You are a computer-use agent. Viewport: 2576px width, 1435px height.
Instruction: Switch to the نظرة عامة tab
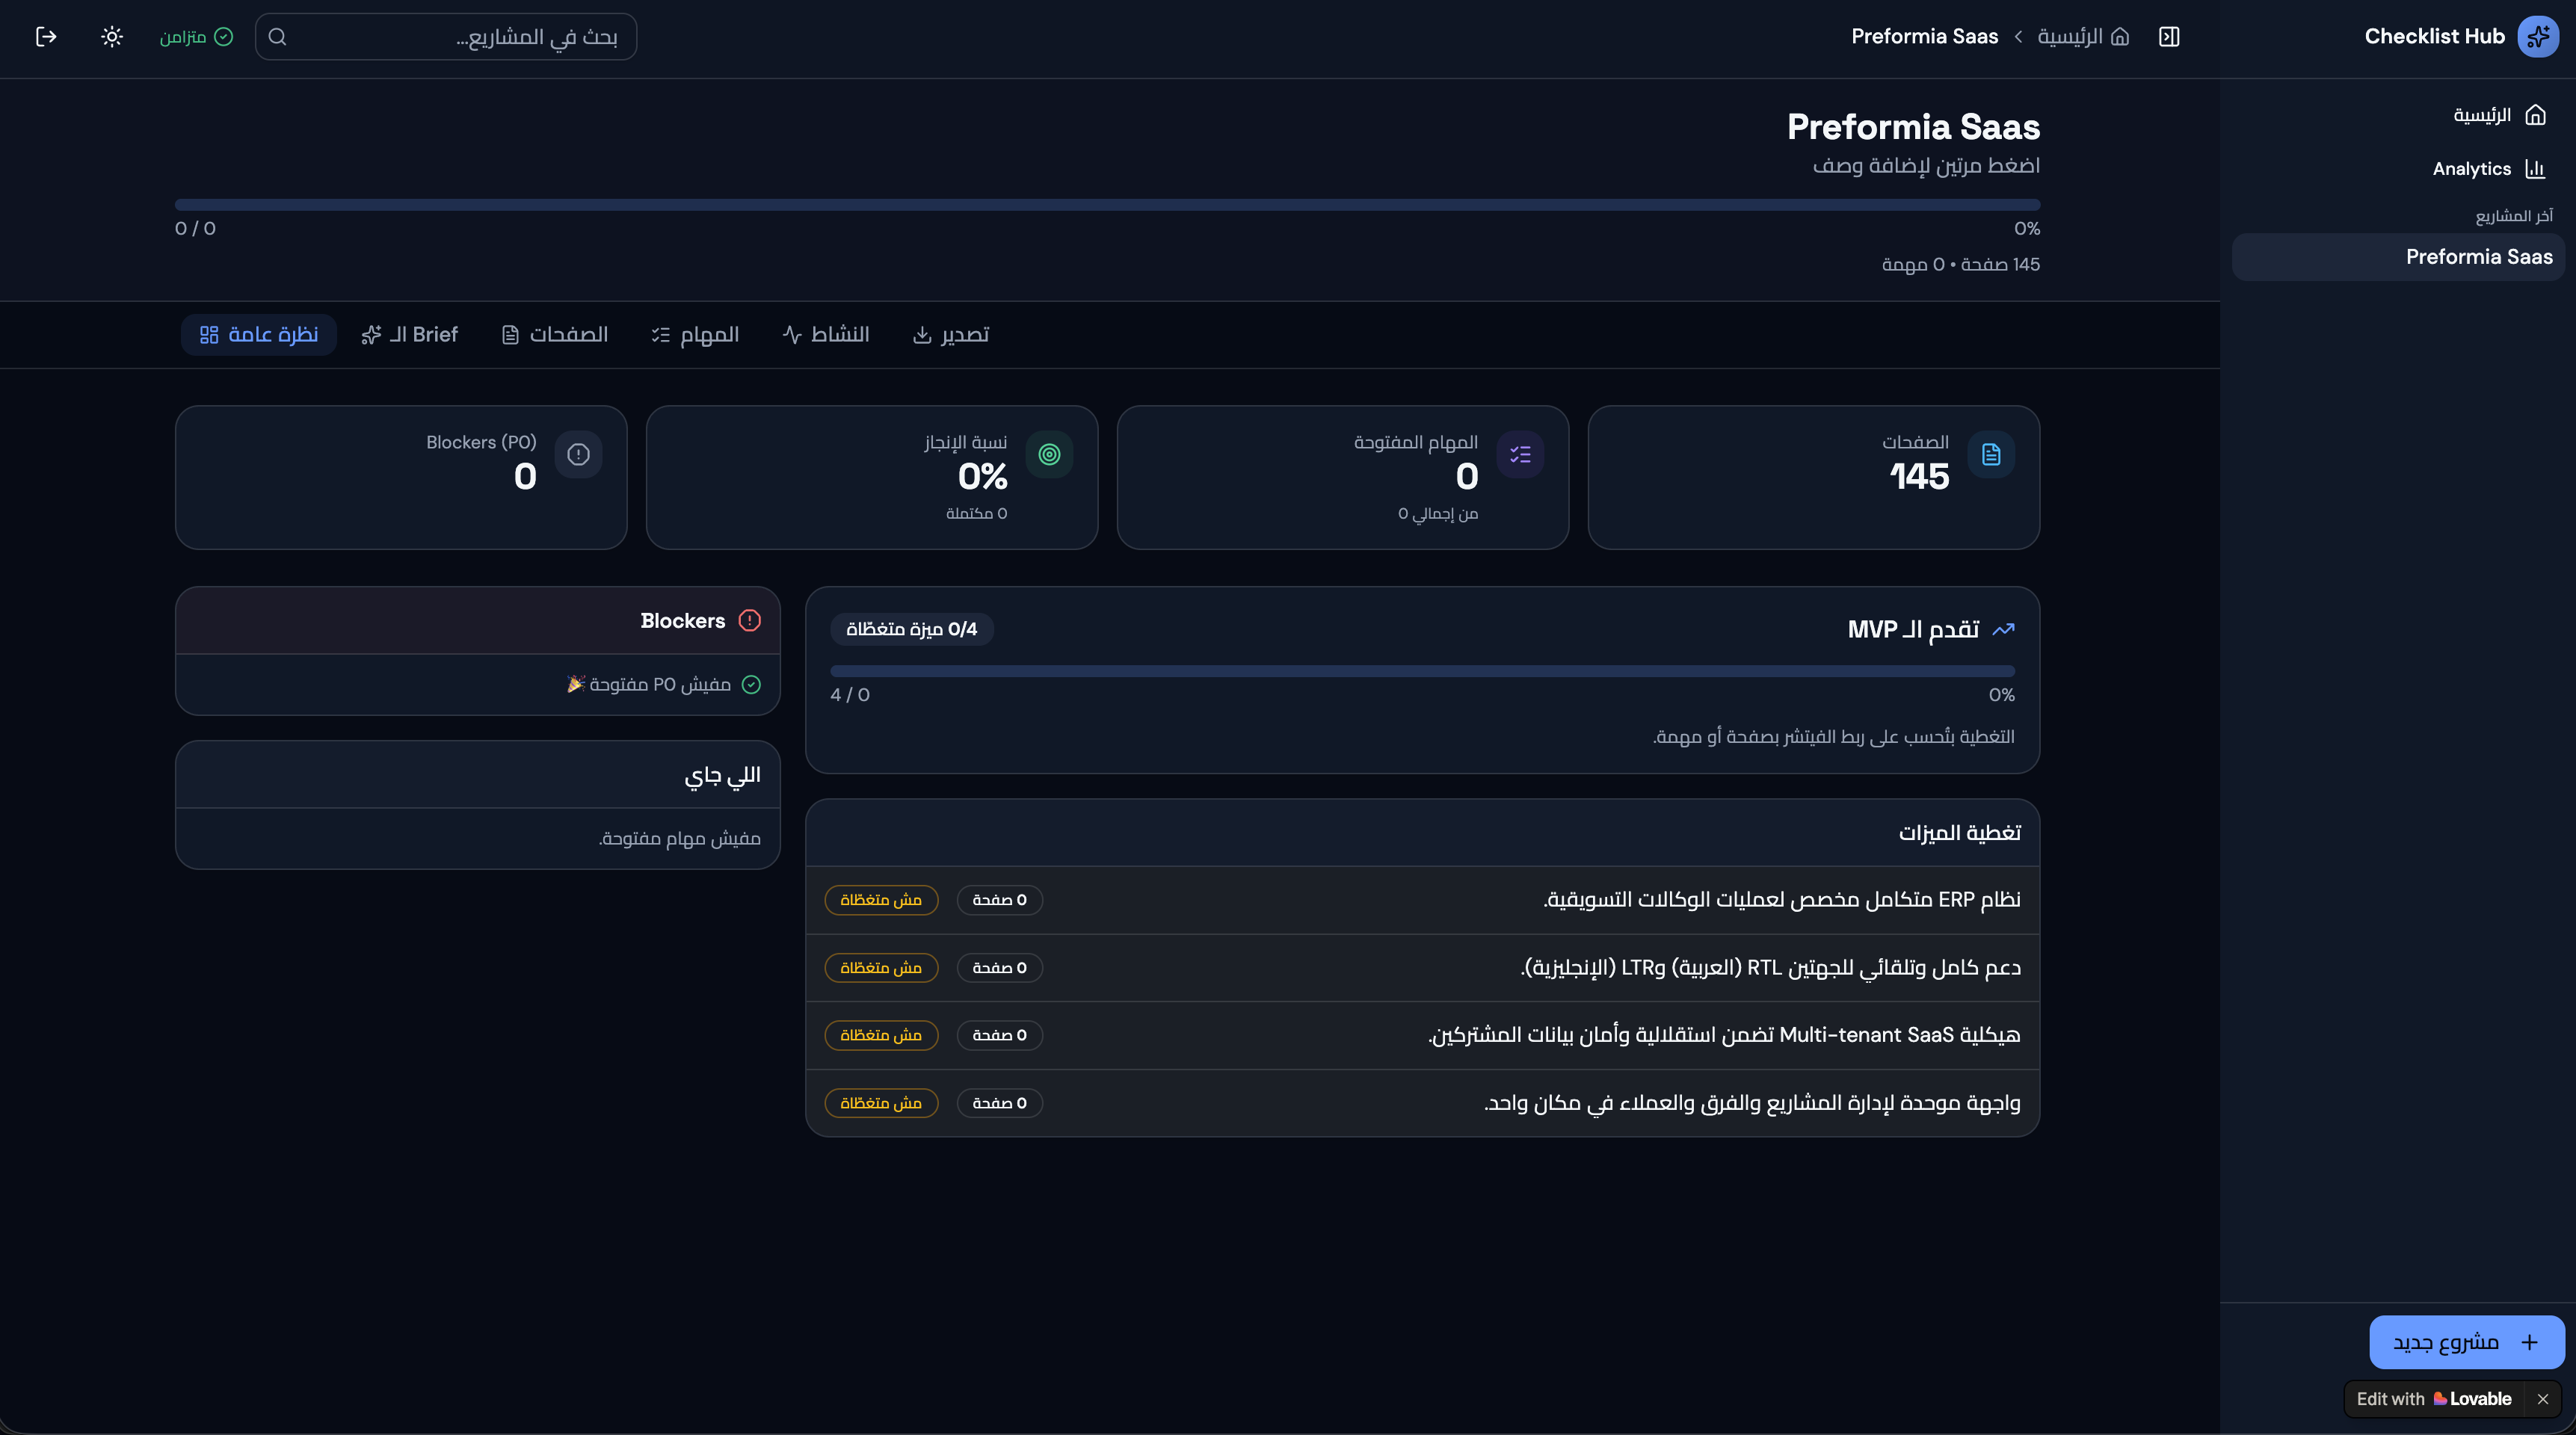[259, 335]
